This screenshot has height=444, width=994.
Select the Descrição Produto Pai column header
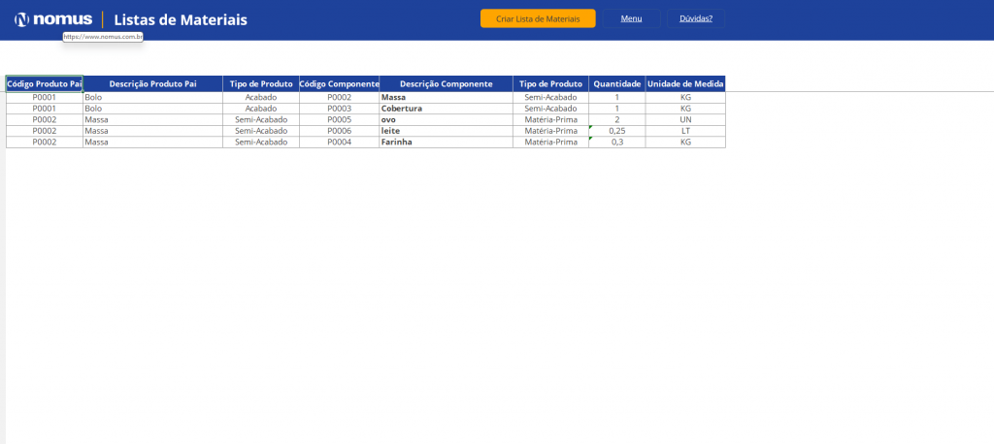152,84
